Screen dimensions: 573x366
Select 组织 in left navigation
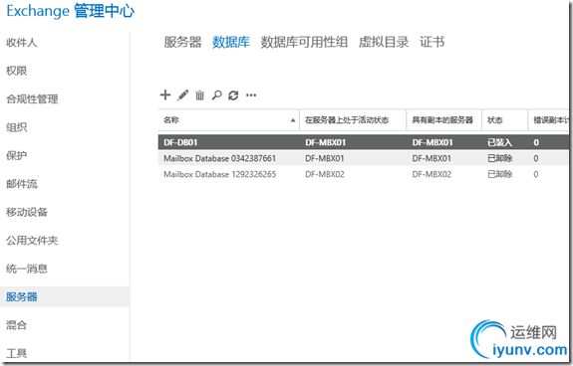coord(17,127)
